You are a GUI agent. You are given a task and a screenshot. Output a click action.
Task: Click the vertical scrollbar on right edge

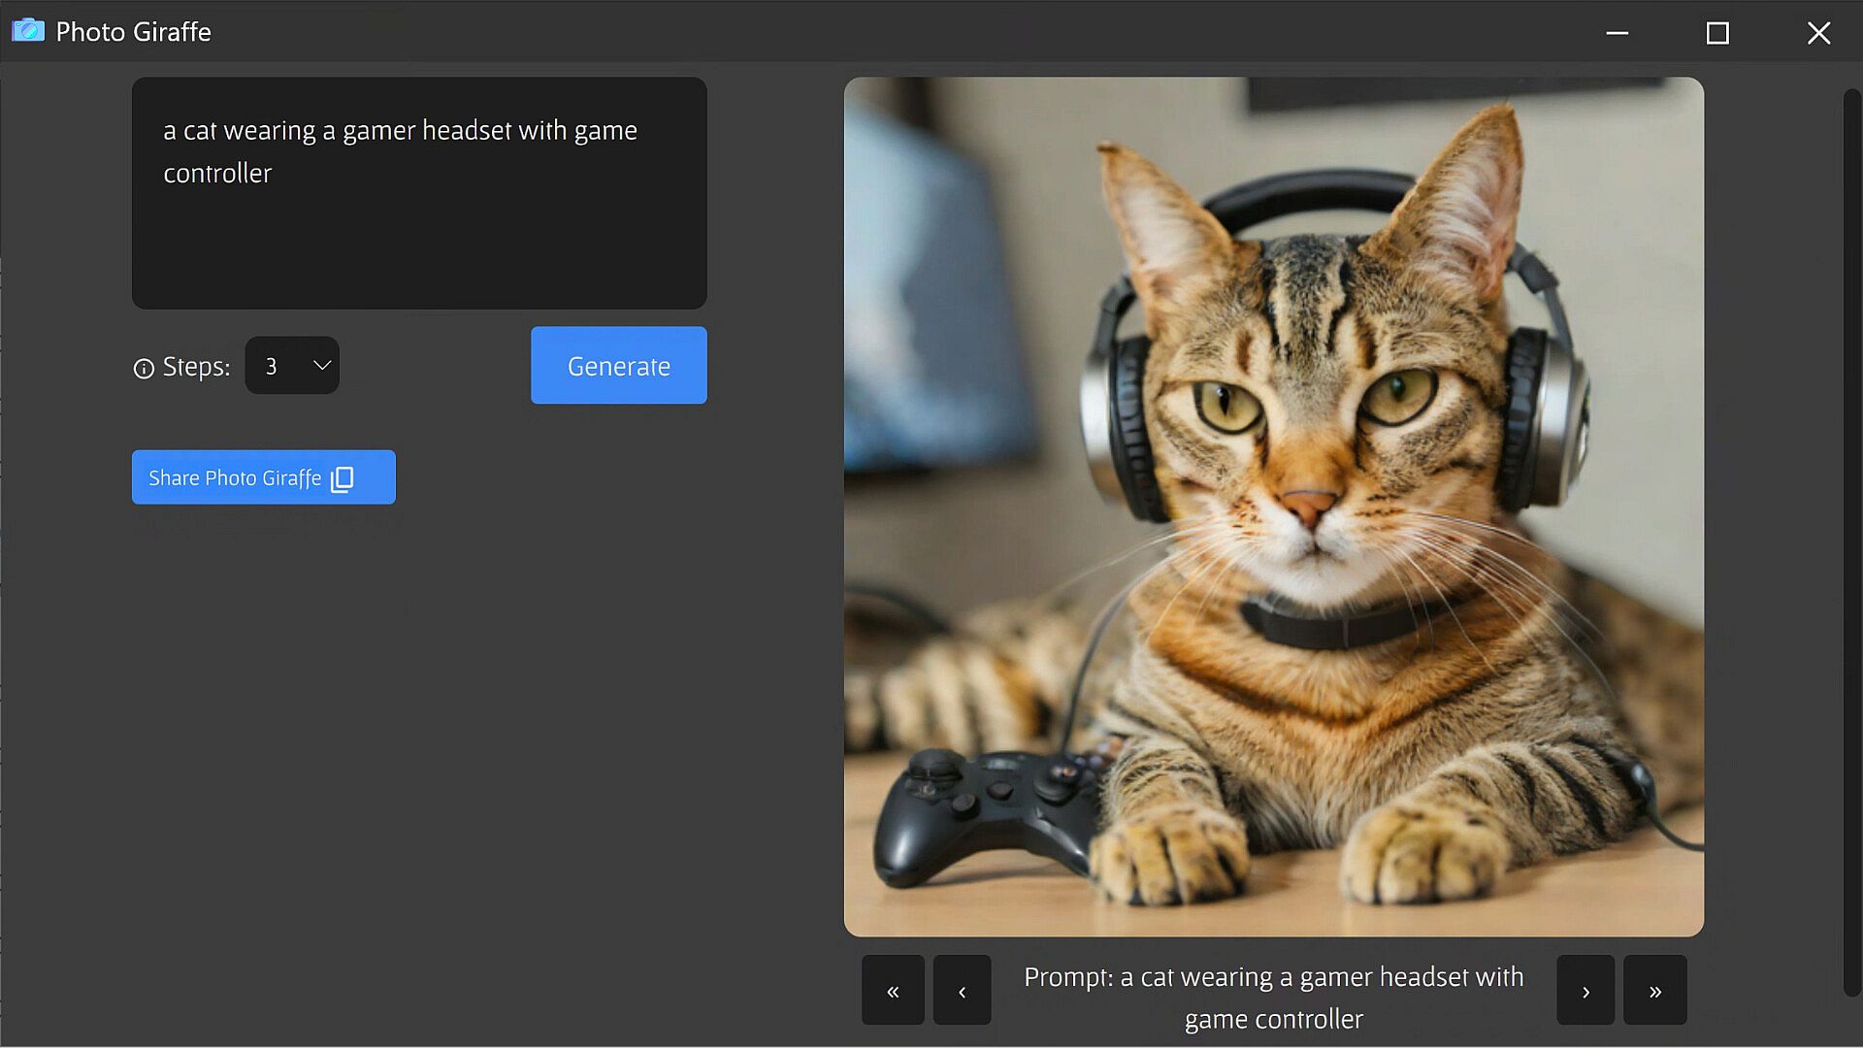coord(1851,541)
